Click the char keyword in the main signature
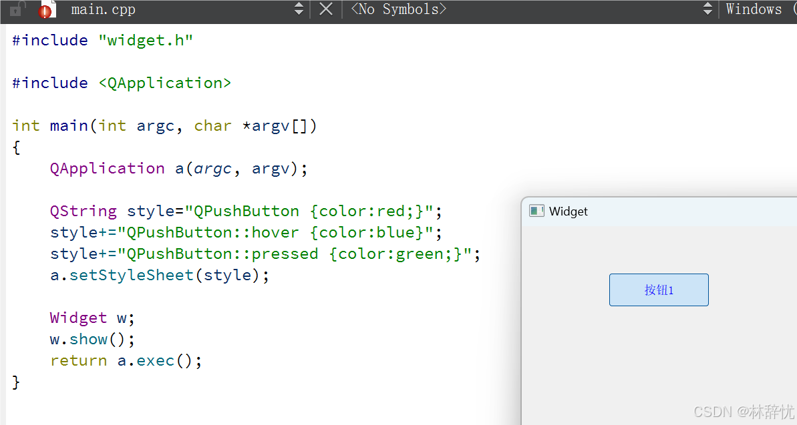The image size is (797, 425). [x=212, y=125]
